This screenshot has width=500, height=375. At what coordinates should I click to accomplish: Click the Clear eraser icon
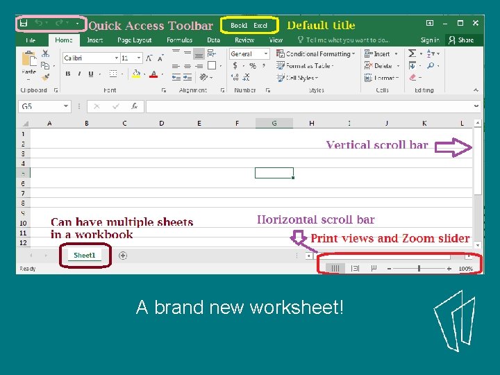coord(412,78)
